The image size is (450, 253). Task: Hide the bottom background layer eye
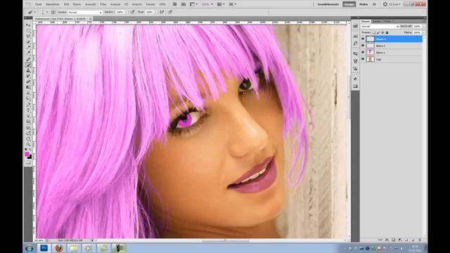[363, 59]
